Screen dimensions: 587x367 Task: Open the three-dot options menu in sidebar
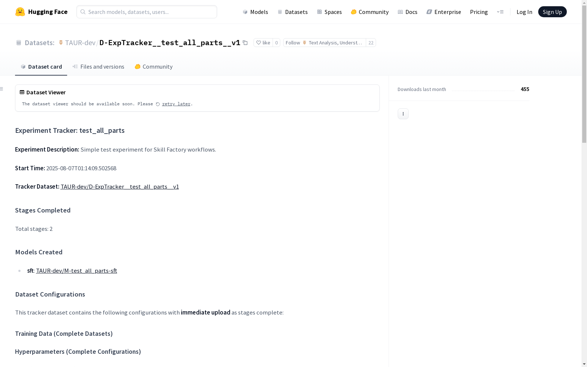pos(403,114)
